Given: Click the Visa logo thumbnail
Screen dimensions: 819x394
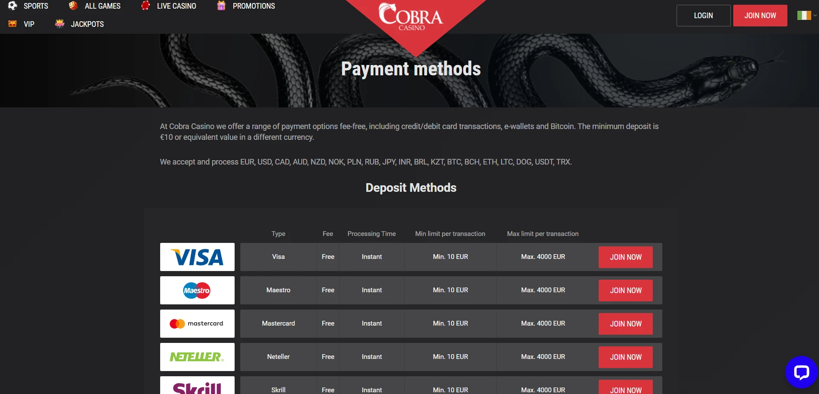Looking at the screenshot, I should tap(197, 257).
